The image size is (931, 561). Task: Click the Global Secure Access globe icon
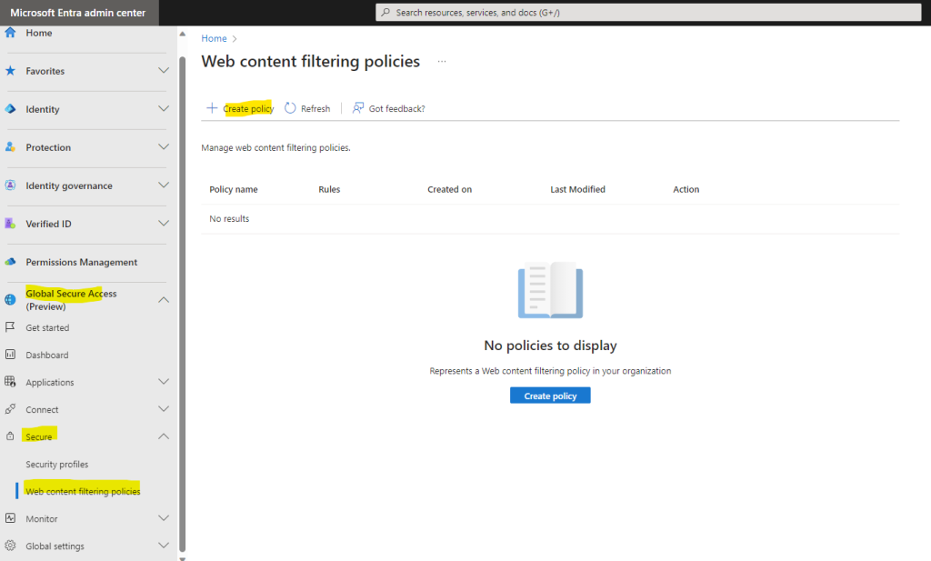click(10, 300)
